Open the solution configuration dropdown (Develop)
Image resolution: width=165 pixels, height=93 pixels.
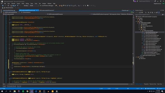[26, 6]
